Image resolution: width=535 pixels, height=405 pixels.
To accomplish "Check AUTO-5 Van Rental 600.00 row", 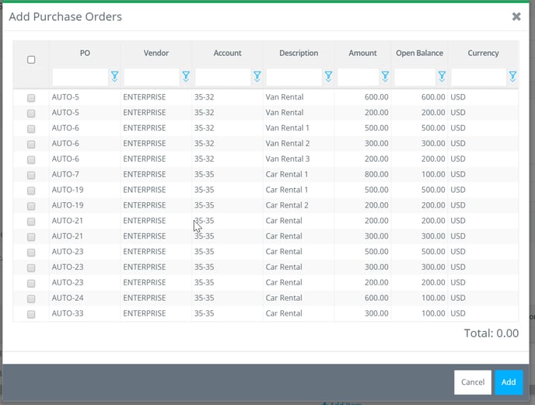I will click(31, 98).
